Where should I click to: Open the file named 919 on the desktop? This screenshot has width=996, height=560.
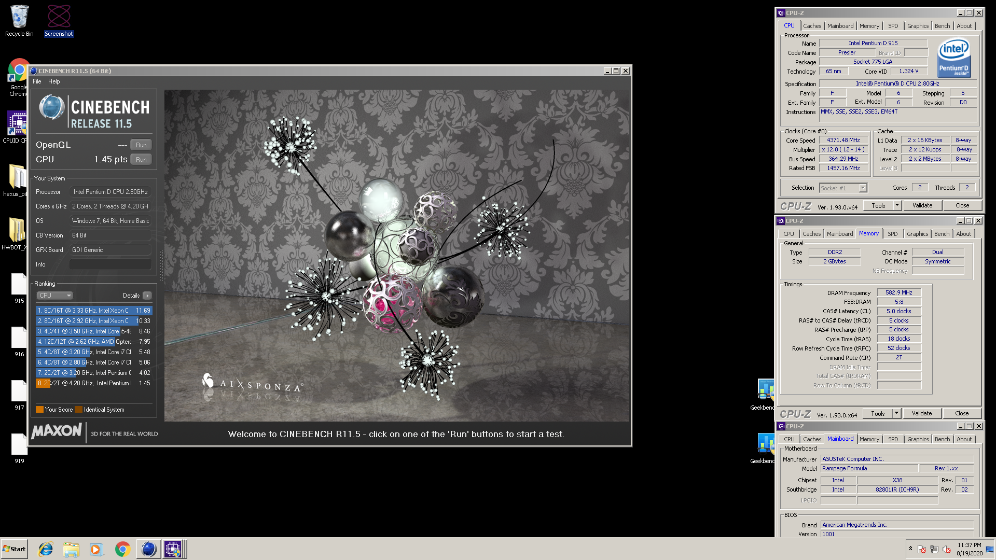19,449
